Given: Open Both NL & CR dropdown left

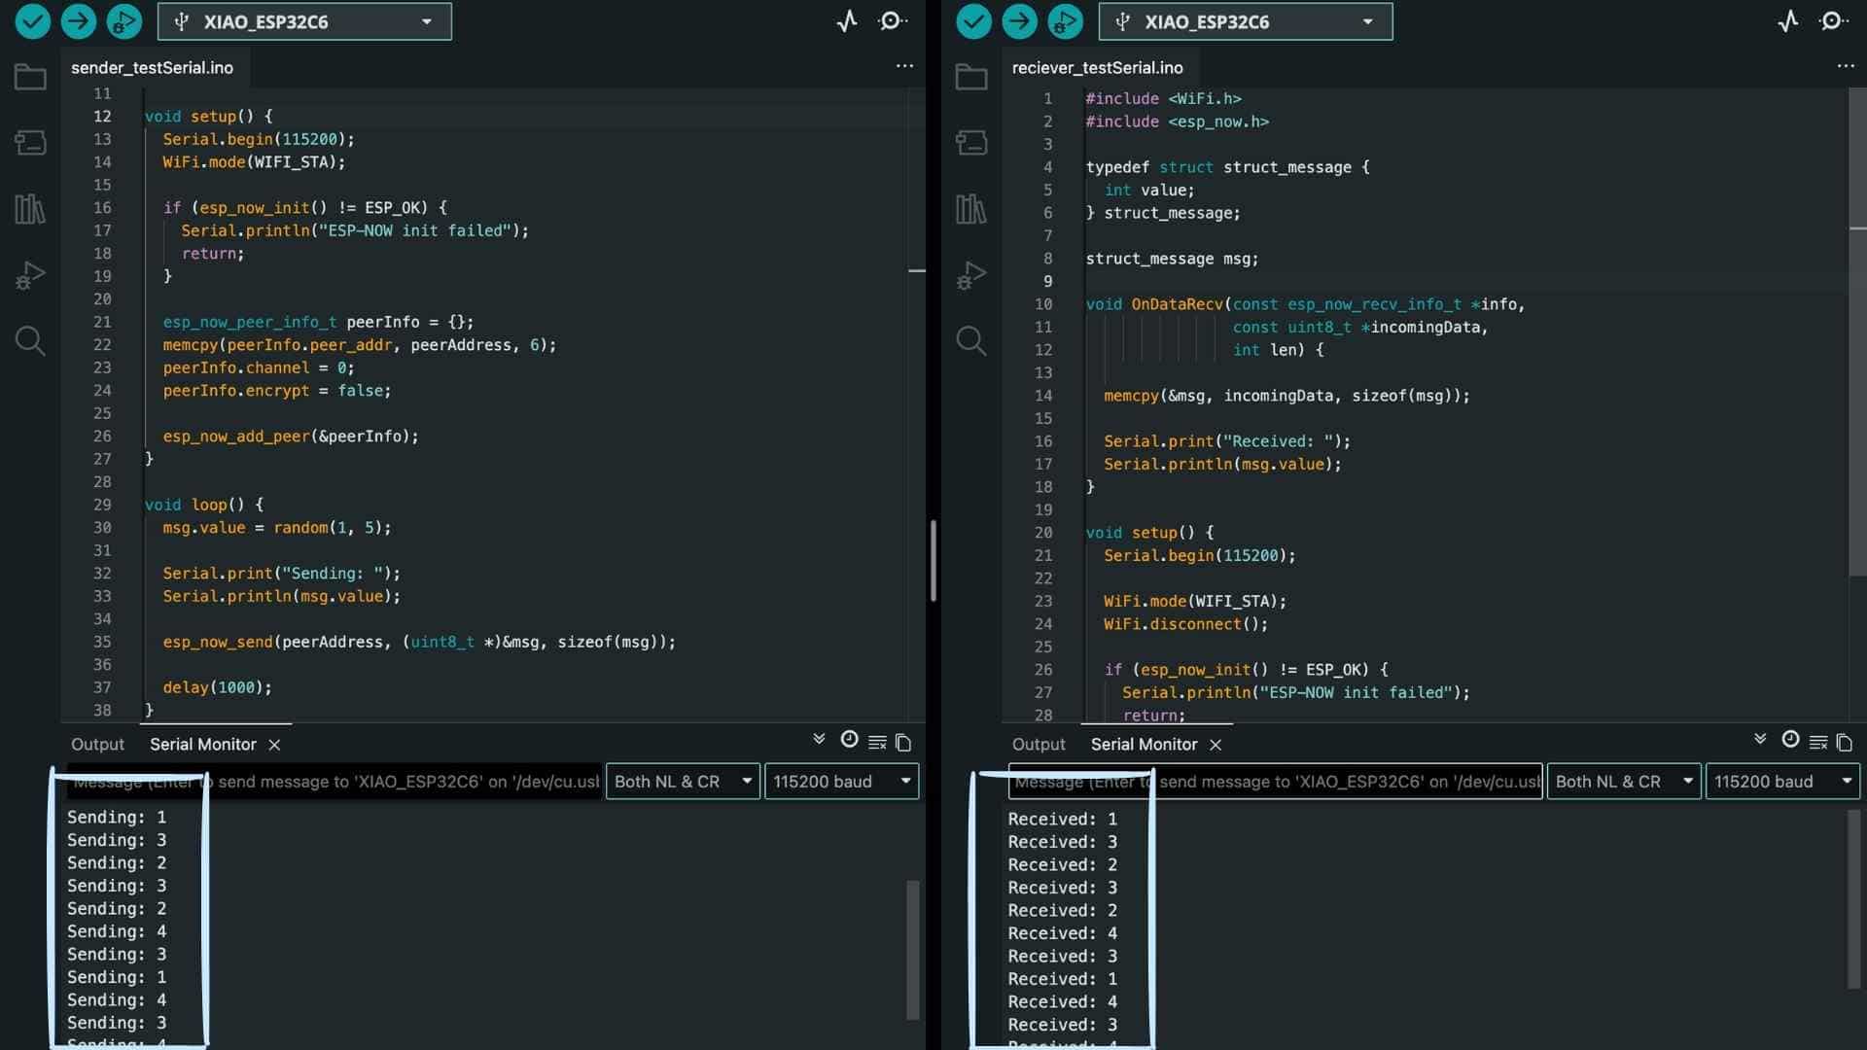Looking at the screenshot, I should point(683,782).
